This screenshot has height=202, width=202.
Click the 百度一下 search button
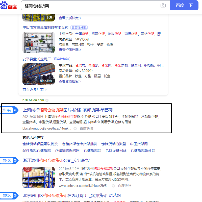[x=184, y=5]
